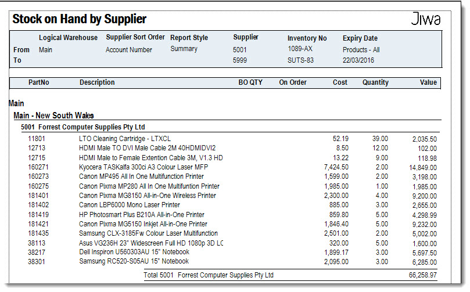
Task: Click supplier to value 5999
Action: click(240, 60)
